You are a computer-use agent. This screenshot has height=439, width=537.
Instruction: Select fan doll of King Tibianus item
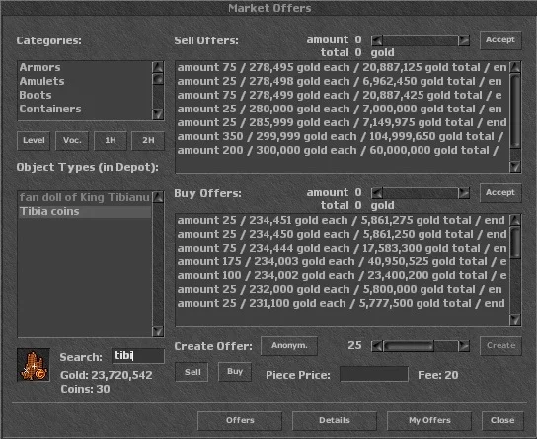84,197
